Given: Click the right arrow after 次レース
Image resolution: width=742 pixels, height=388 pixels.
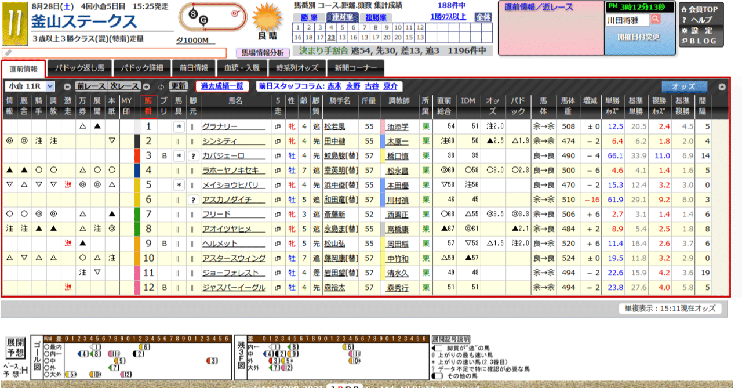Looking at the screenshot, I should [x=146, y=86].
